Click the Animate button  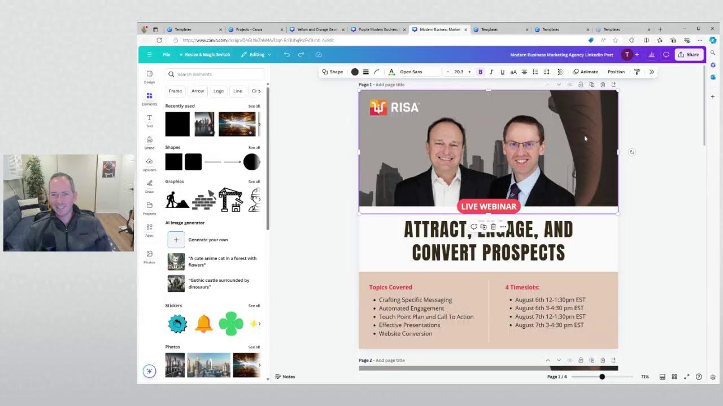(585, 72)
